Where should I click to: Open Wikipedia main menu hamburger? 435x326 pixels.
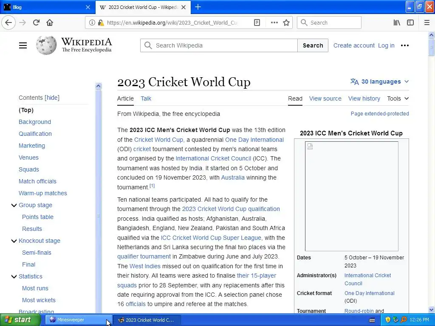pyautogui.click(x=23, y=45)
